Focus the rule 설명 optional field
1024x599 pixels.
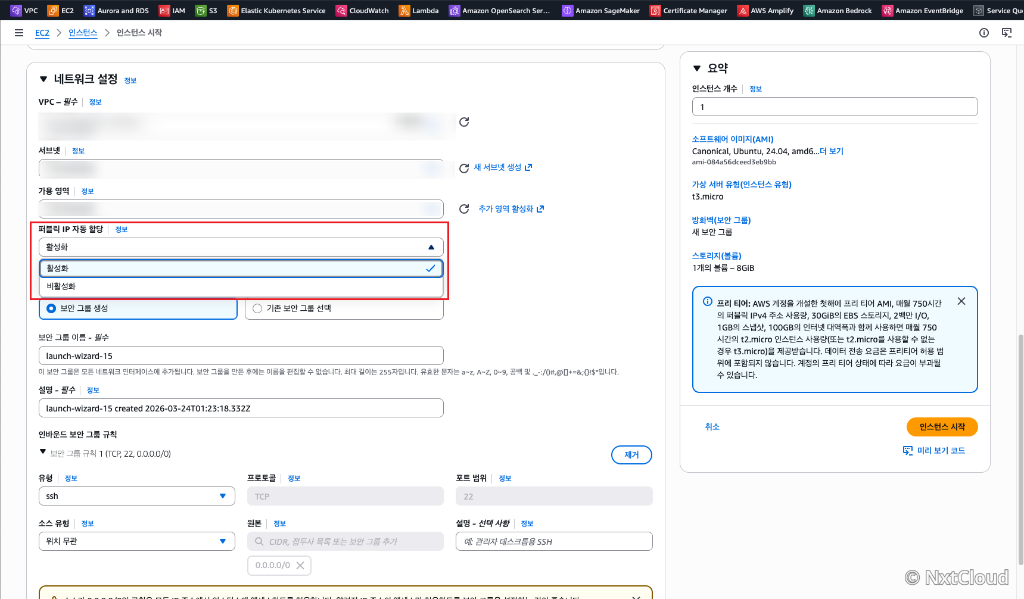[x=554, y=541]
